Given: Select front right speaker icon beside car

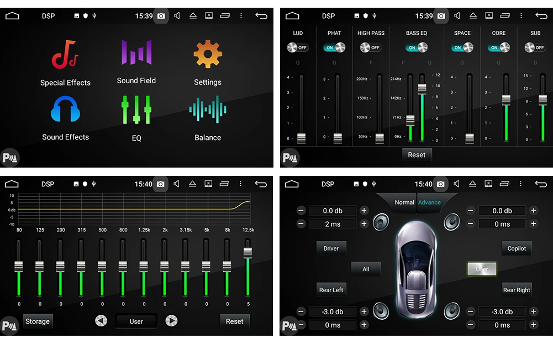Looking at the screenshot, I should click(x=452, y=222).
